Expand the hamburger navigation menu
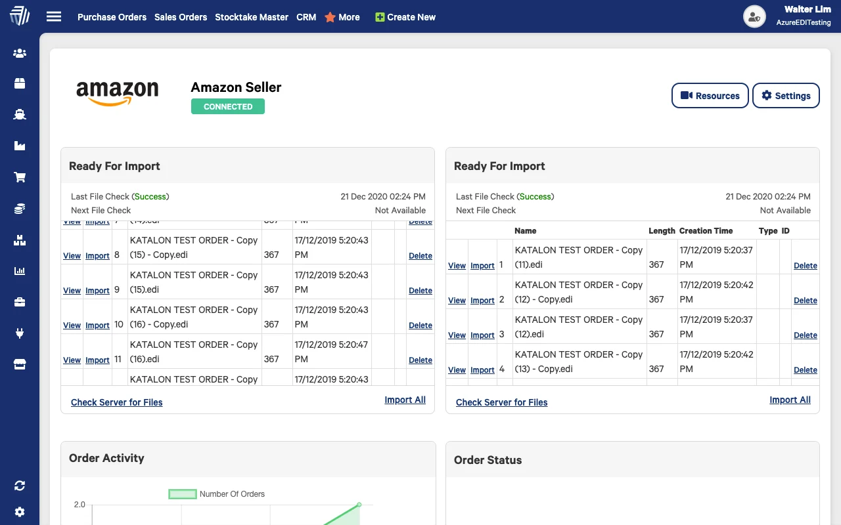 54,16
